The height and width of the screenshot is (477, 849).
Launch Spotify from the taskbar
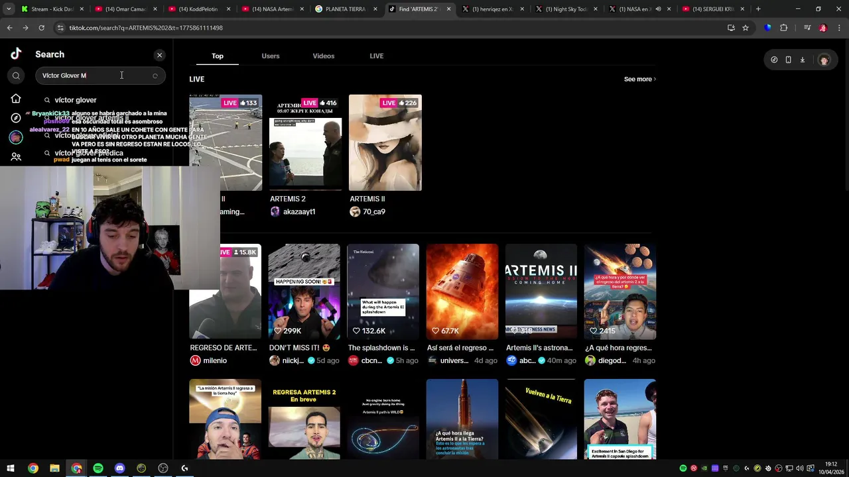pos(98,468)
